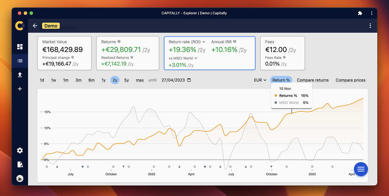
Task: Switch to the Compare prices view
Action: pyautogui.click(x=350, y=80)
